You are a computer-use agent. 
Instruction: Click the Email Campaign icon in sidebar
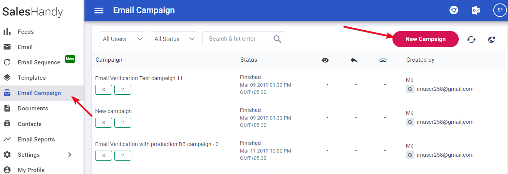[7, 93]
